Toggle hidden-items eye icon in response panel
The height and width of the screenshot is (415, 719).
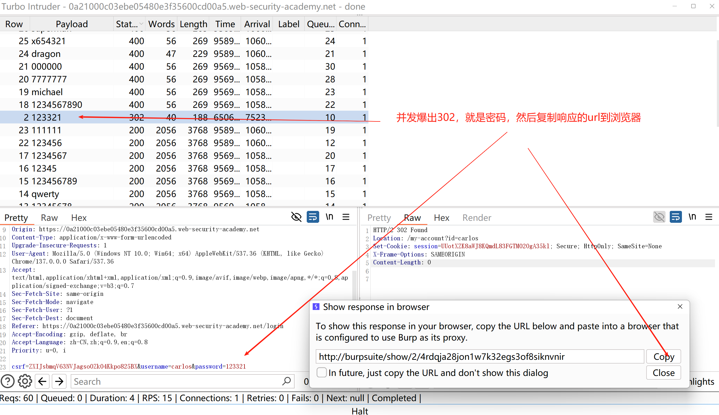pyautogui.click(x=659, y=217)
